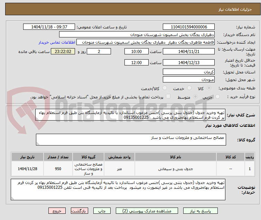The height and width of the screenshot is (220, 261).
Task: Click the جزئیات اطلاعات نیاز page title
Action: click(235, 9)
